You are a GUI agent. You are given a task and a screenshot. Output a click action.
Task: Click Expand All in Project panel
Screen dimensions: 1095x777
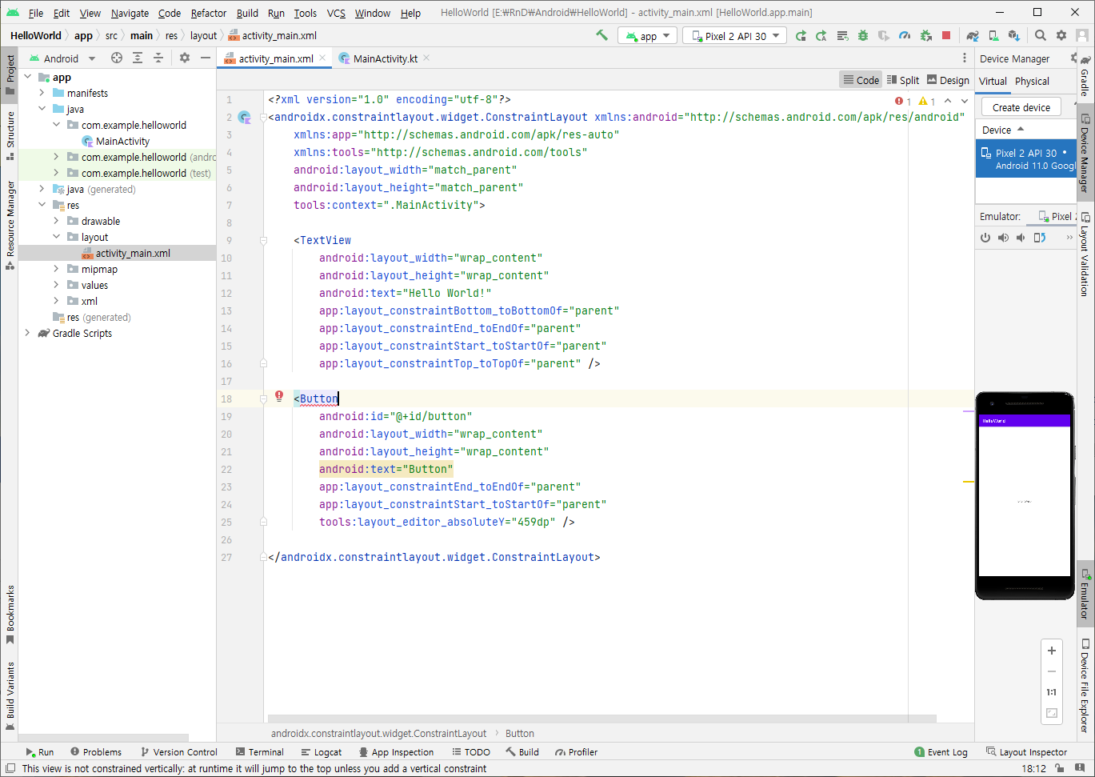138,58
